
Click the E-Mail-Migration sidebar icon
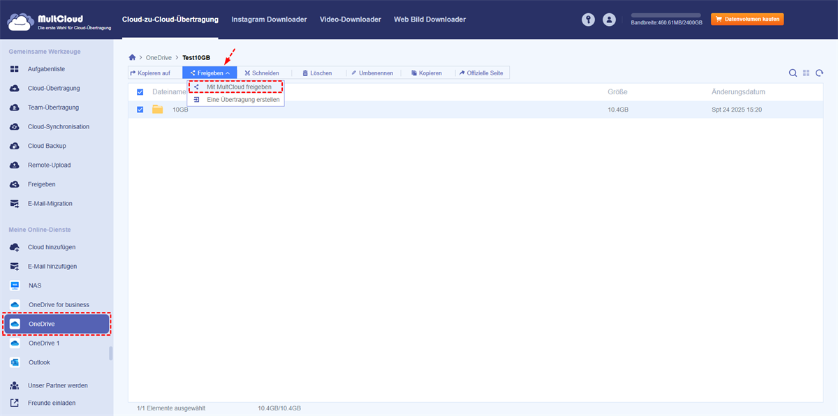(15, 204)
